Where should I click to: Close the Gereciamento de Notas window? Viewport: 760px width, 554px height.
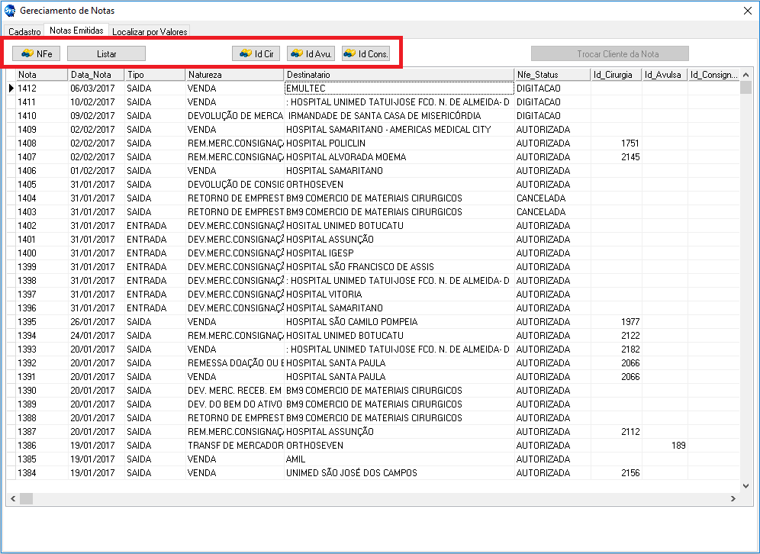point(747,11)
